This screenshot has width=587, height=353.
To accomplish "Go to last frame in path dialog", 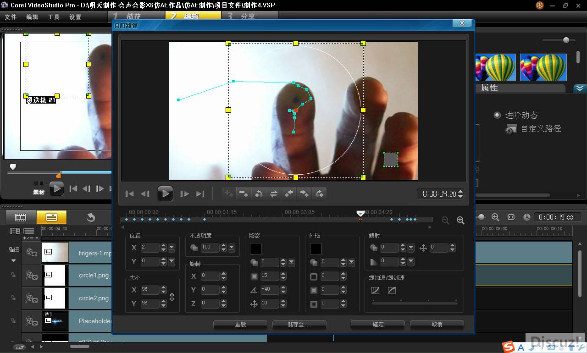I will click(x=200, y=194).
